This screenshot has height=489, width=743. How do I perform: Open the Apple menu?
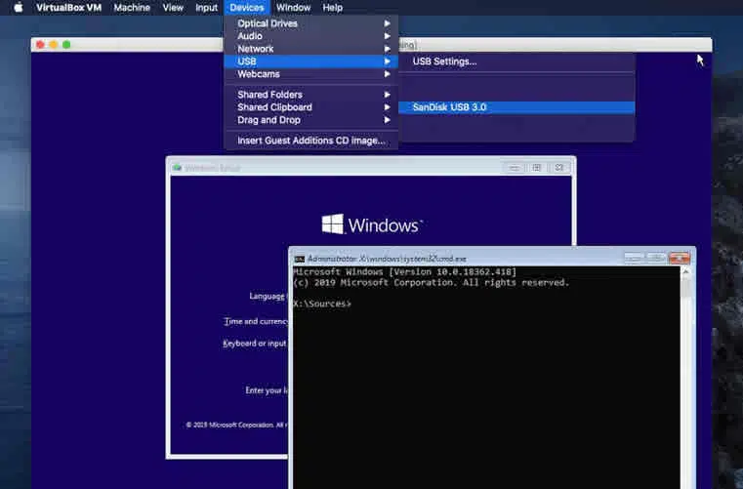[x=18, y=7]
